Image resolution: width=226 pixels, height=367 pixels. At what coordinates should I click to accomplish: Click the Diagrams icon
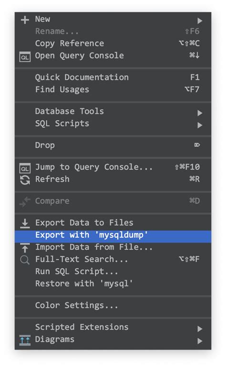coord(25,340)
